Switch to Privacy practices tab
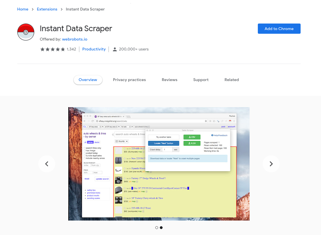The image size is (321, 235). point(129,80)
